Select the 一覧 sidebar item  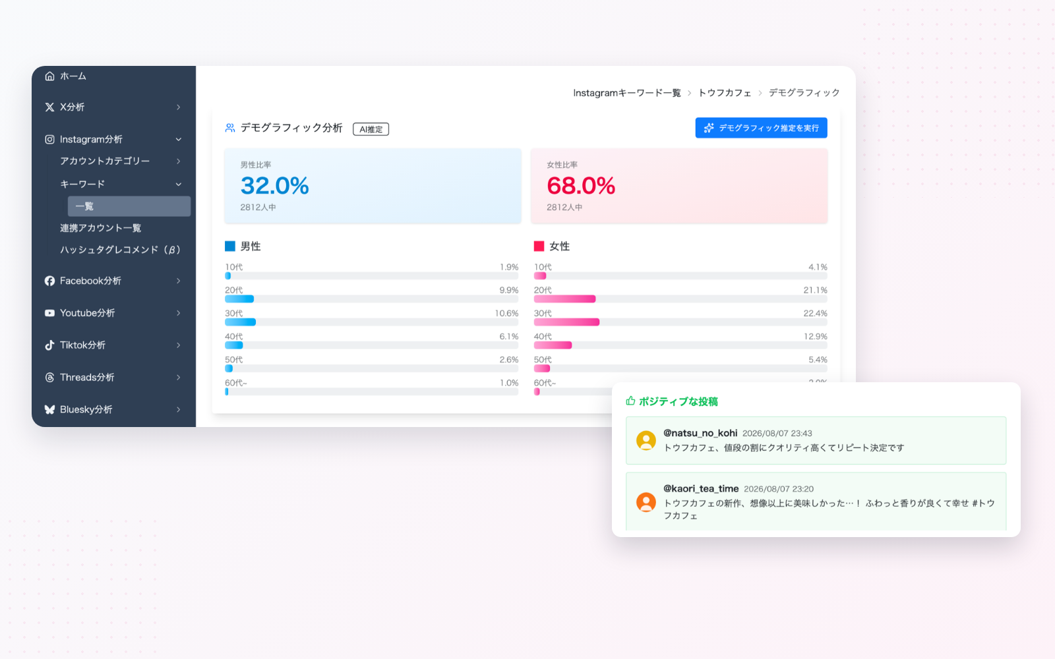pyautogui.click(x=129, y=206)
